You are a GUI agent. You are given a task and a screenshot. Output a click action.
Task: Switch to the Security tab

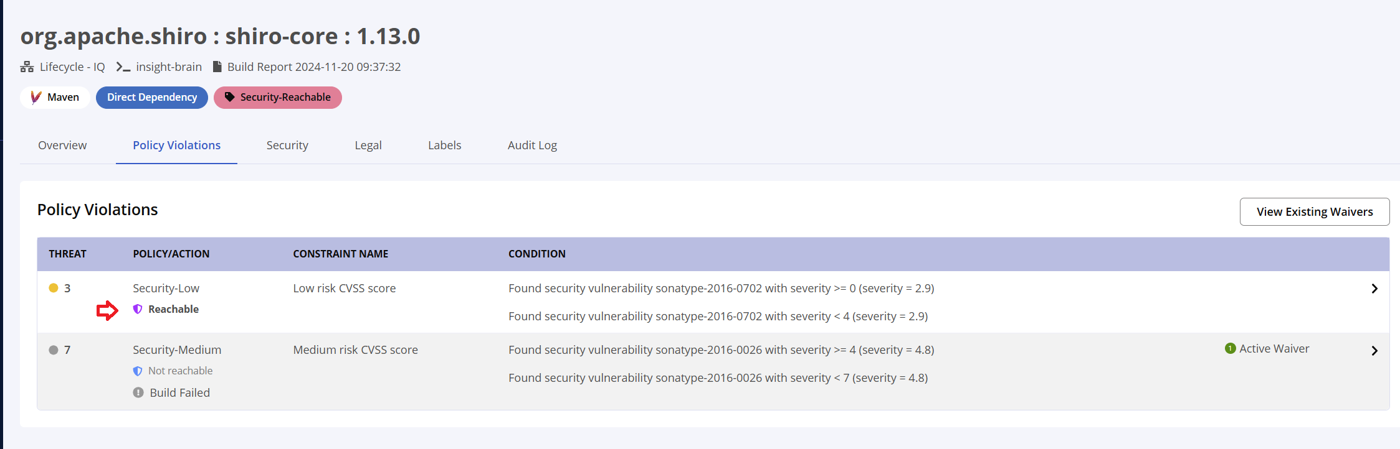pyautogui.click(x=287, y=145)
